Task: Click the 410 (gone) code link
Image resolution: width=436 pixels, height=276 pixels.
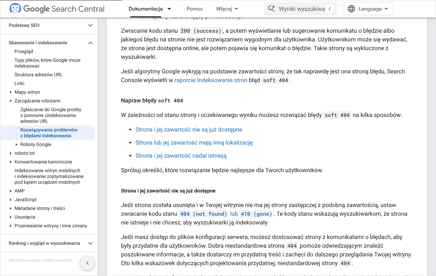Action: [257, 214]
